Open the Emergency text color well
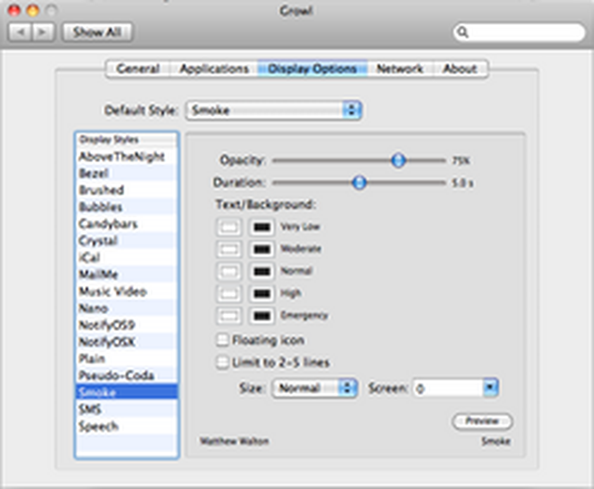594x489 pixels. [x=229, y=316]
